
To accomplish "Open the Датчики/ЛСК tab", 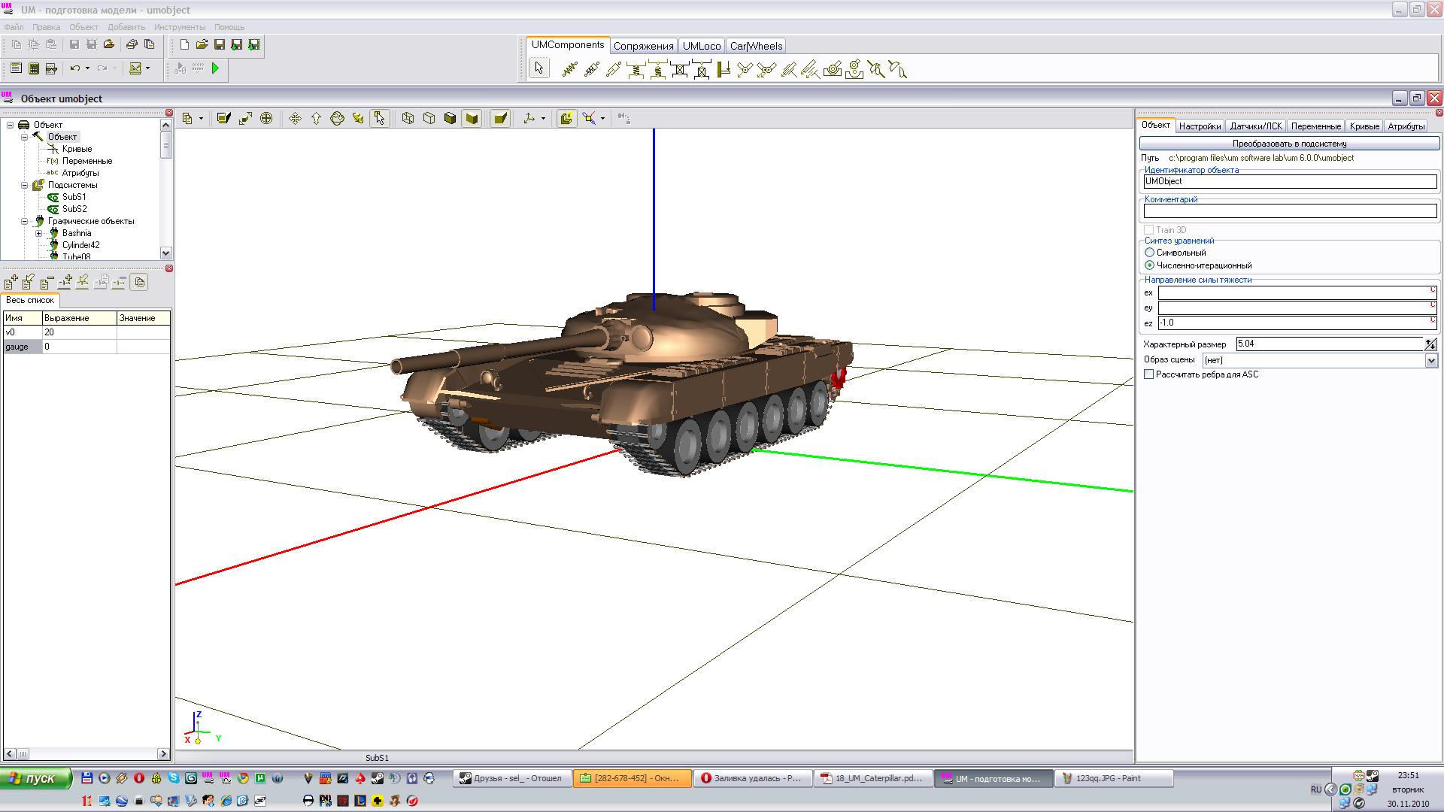I will coord(1255,126).
